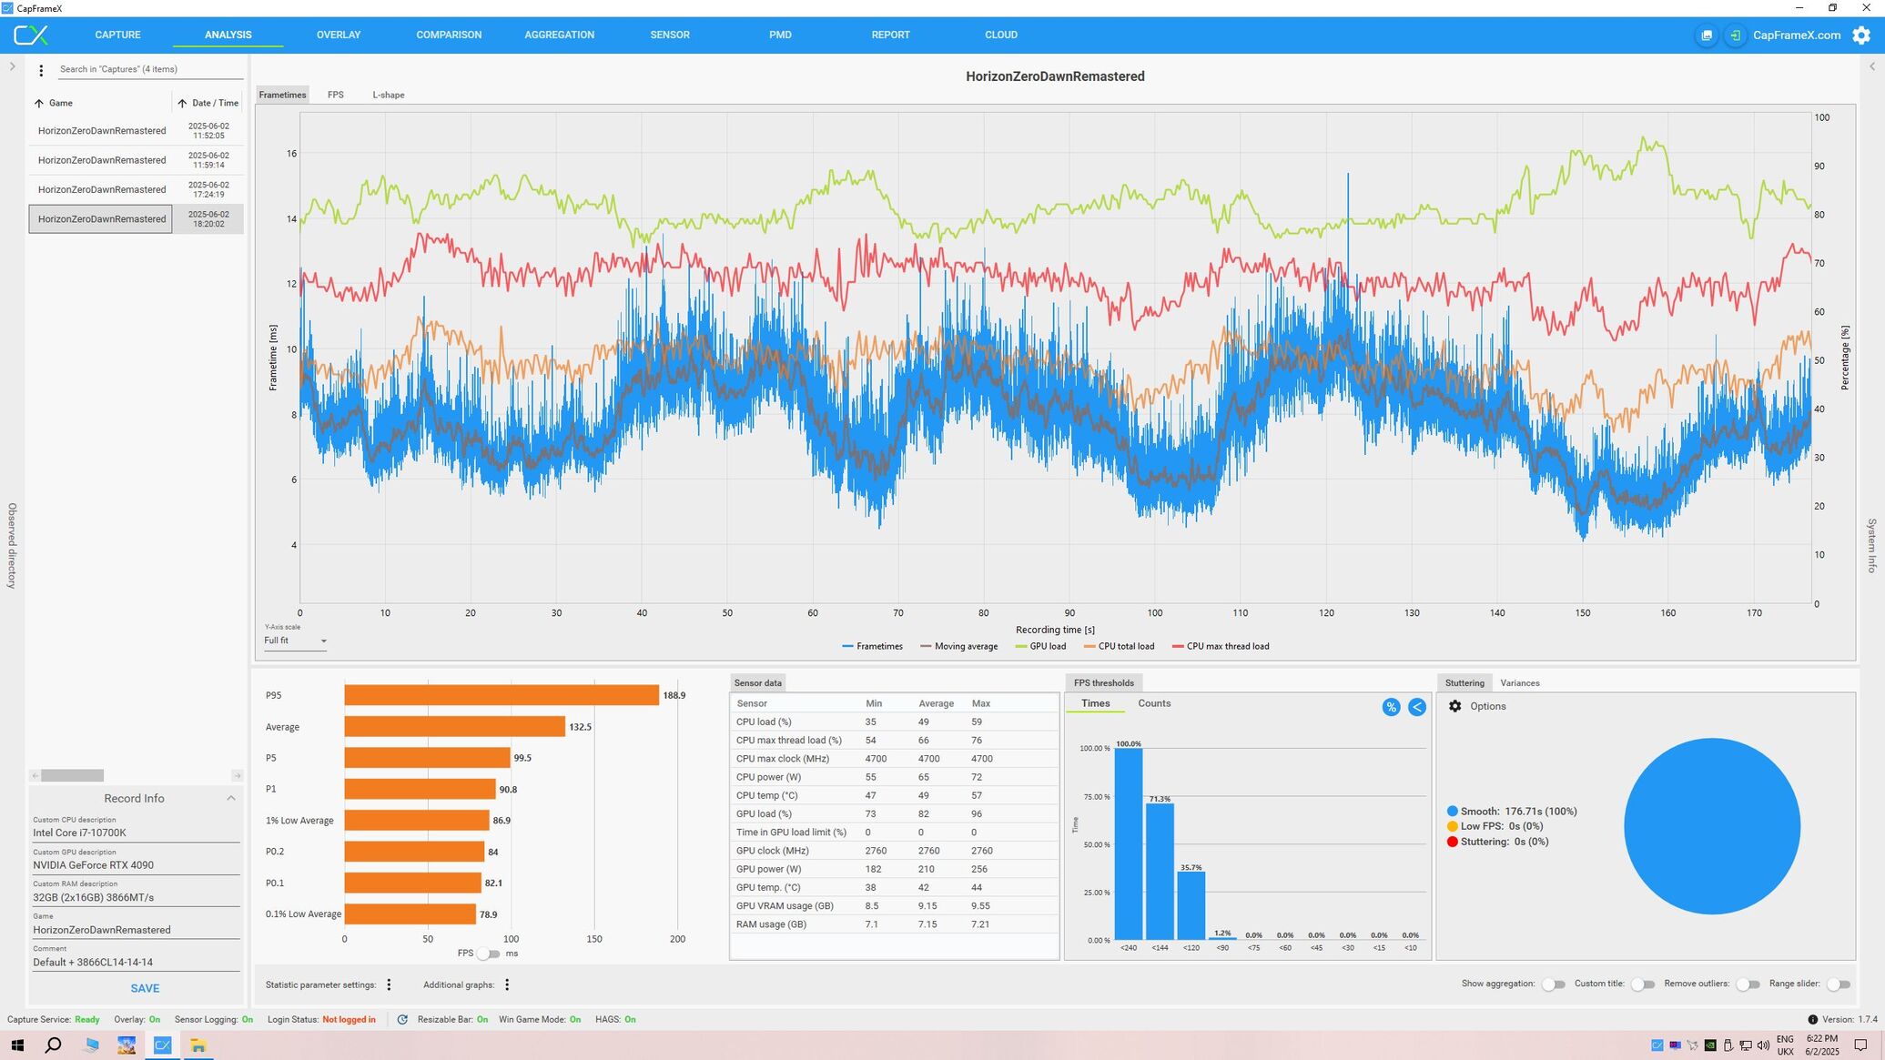
Task: Click the percent icon in FPS thresholds
Action: click(x=1391, y=707)
